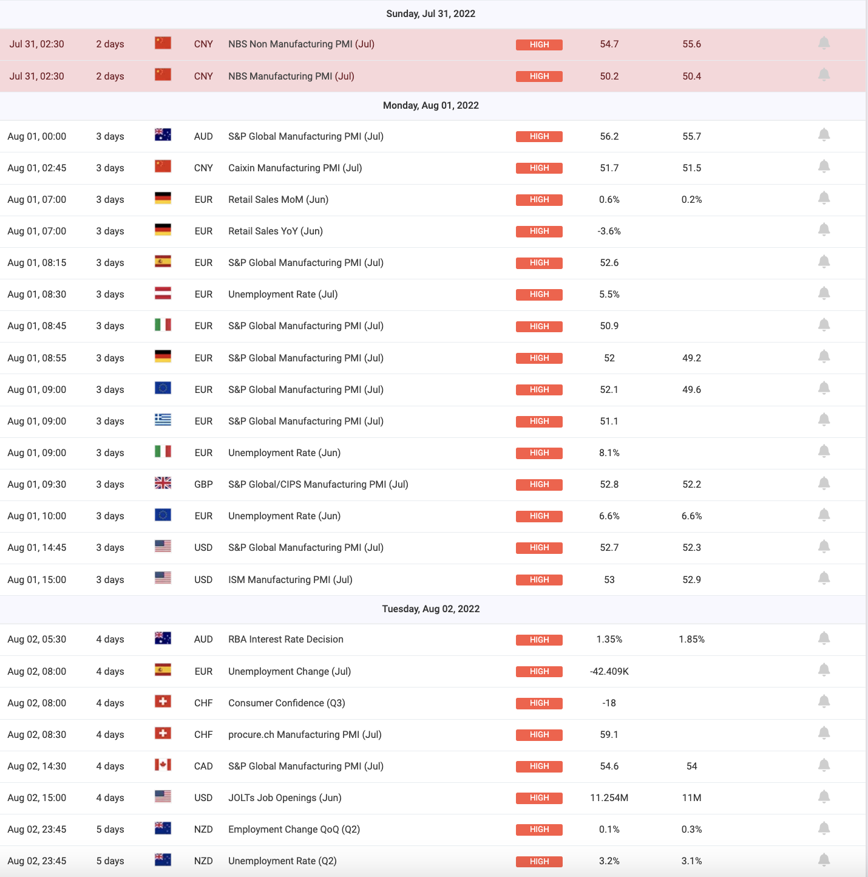Screen dimensions: 868x877
Task: Enable alert bell for Caixin Manufacturing PMI
Action: point(824,166)
